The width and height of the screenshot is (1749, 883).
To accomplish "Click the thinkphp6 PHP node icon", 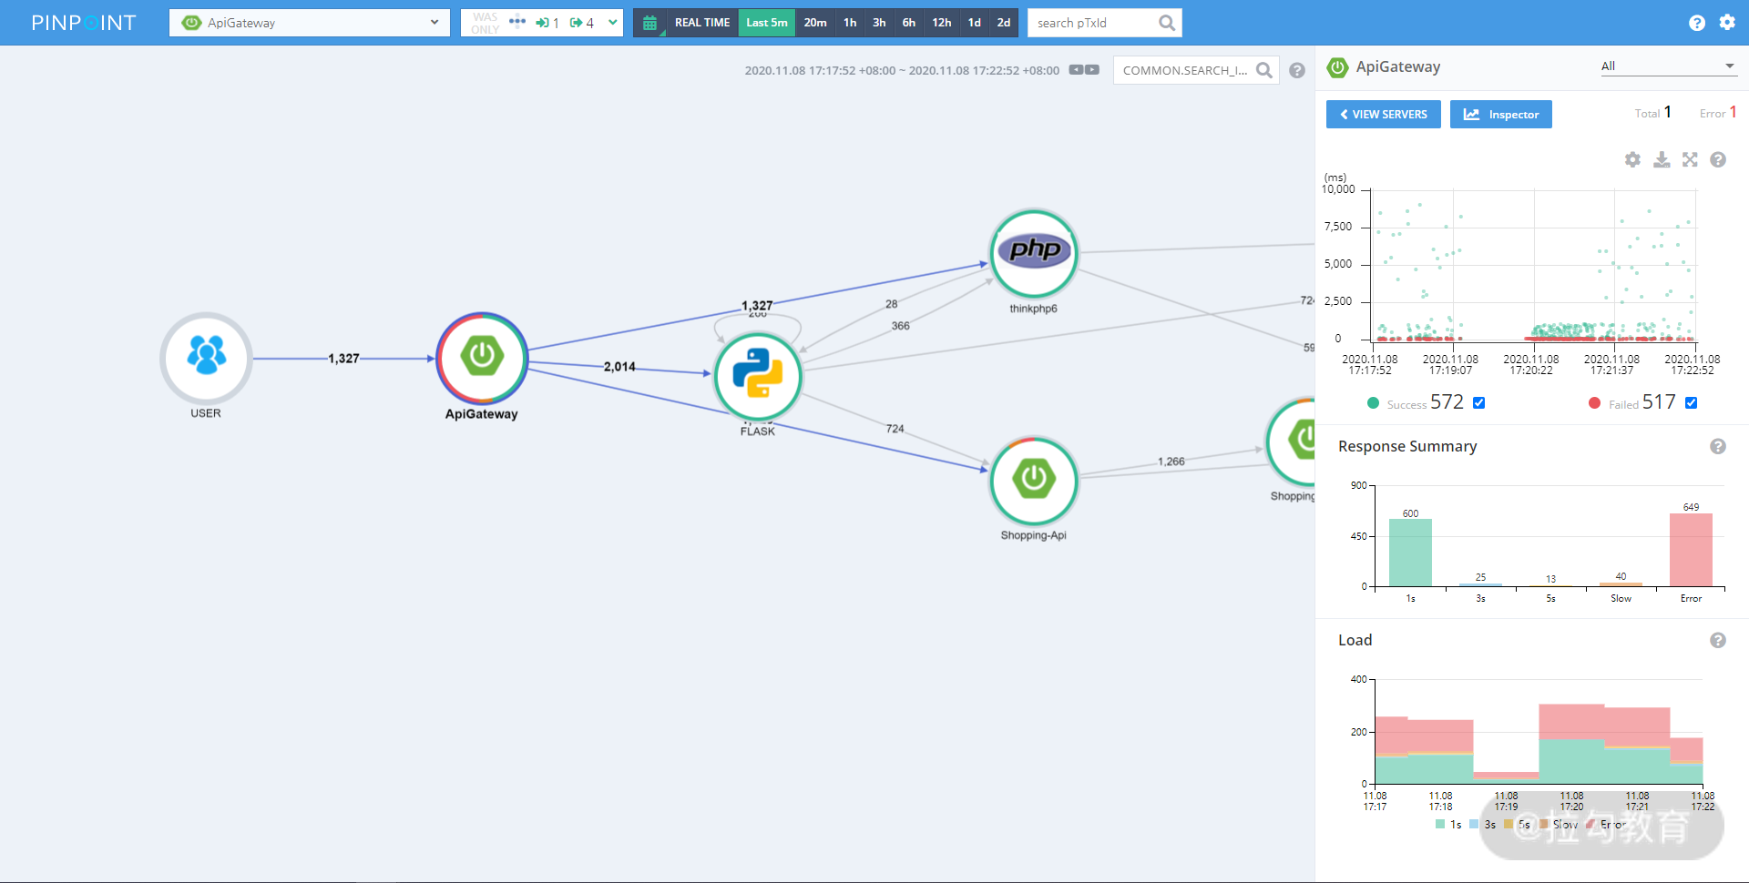I will pos(1034,253).
